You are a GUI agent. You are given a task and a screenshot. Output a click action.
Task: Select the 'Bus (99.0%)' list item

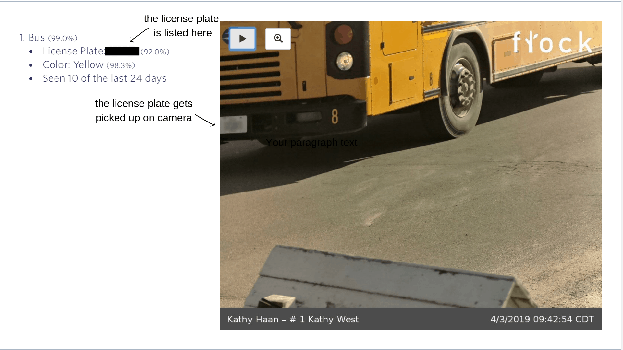coord(48,38)
